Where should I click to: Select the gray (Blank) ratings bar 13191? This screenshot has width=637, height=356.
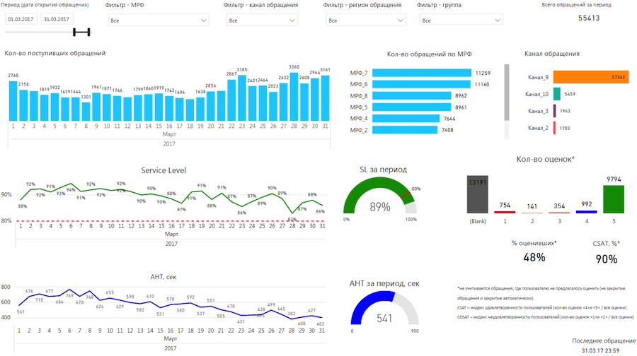pos(478,195)
